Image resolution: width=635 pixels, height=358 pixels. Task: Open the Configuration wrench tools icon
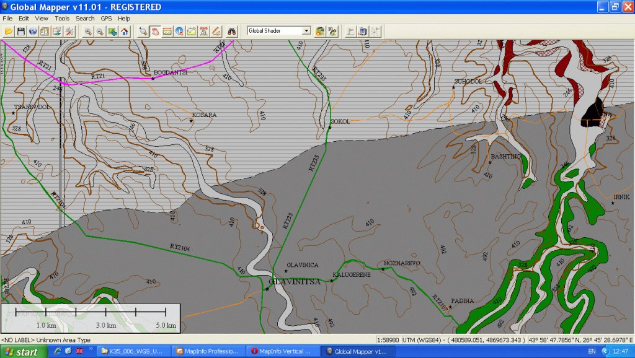[69, 31]
